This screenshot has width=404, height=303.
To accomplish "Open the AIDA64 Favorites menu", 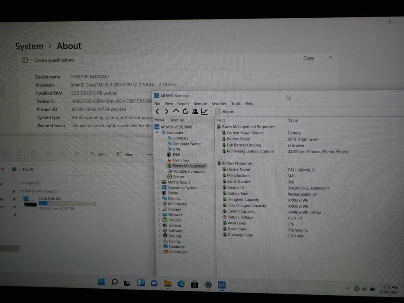I will pyautogui.click(x=219, y=103).
